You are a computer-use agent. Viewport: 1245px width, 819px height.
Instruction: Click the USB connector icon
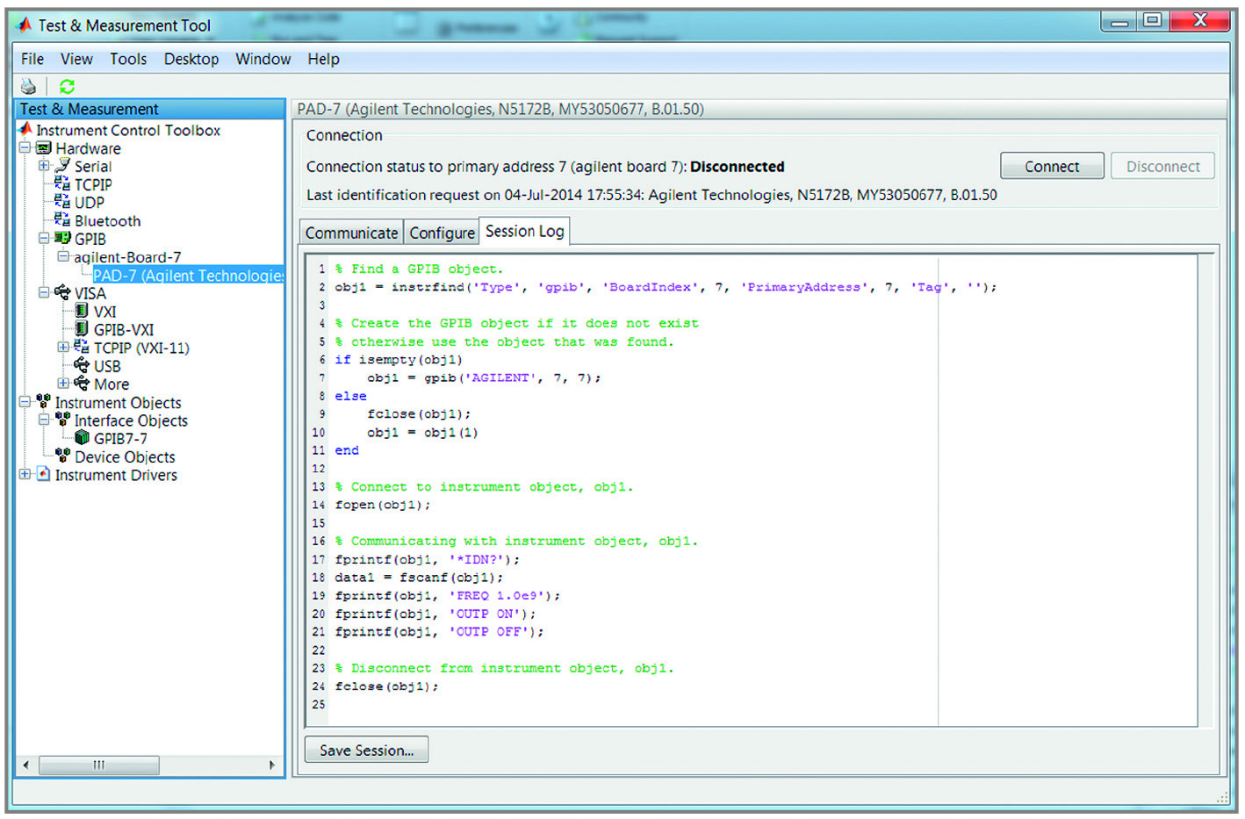[x=82, y=365]
